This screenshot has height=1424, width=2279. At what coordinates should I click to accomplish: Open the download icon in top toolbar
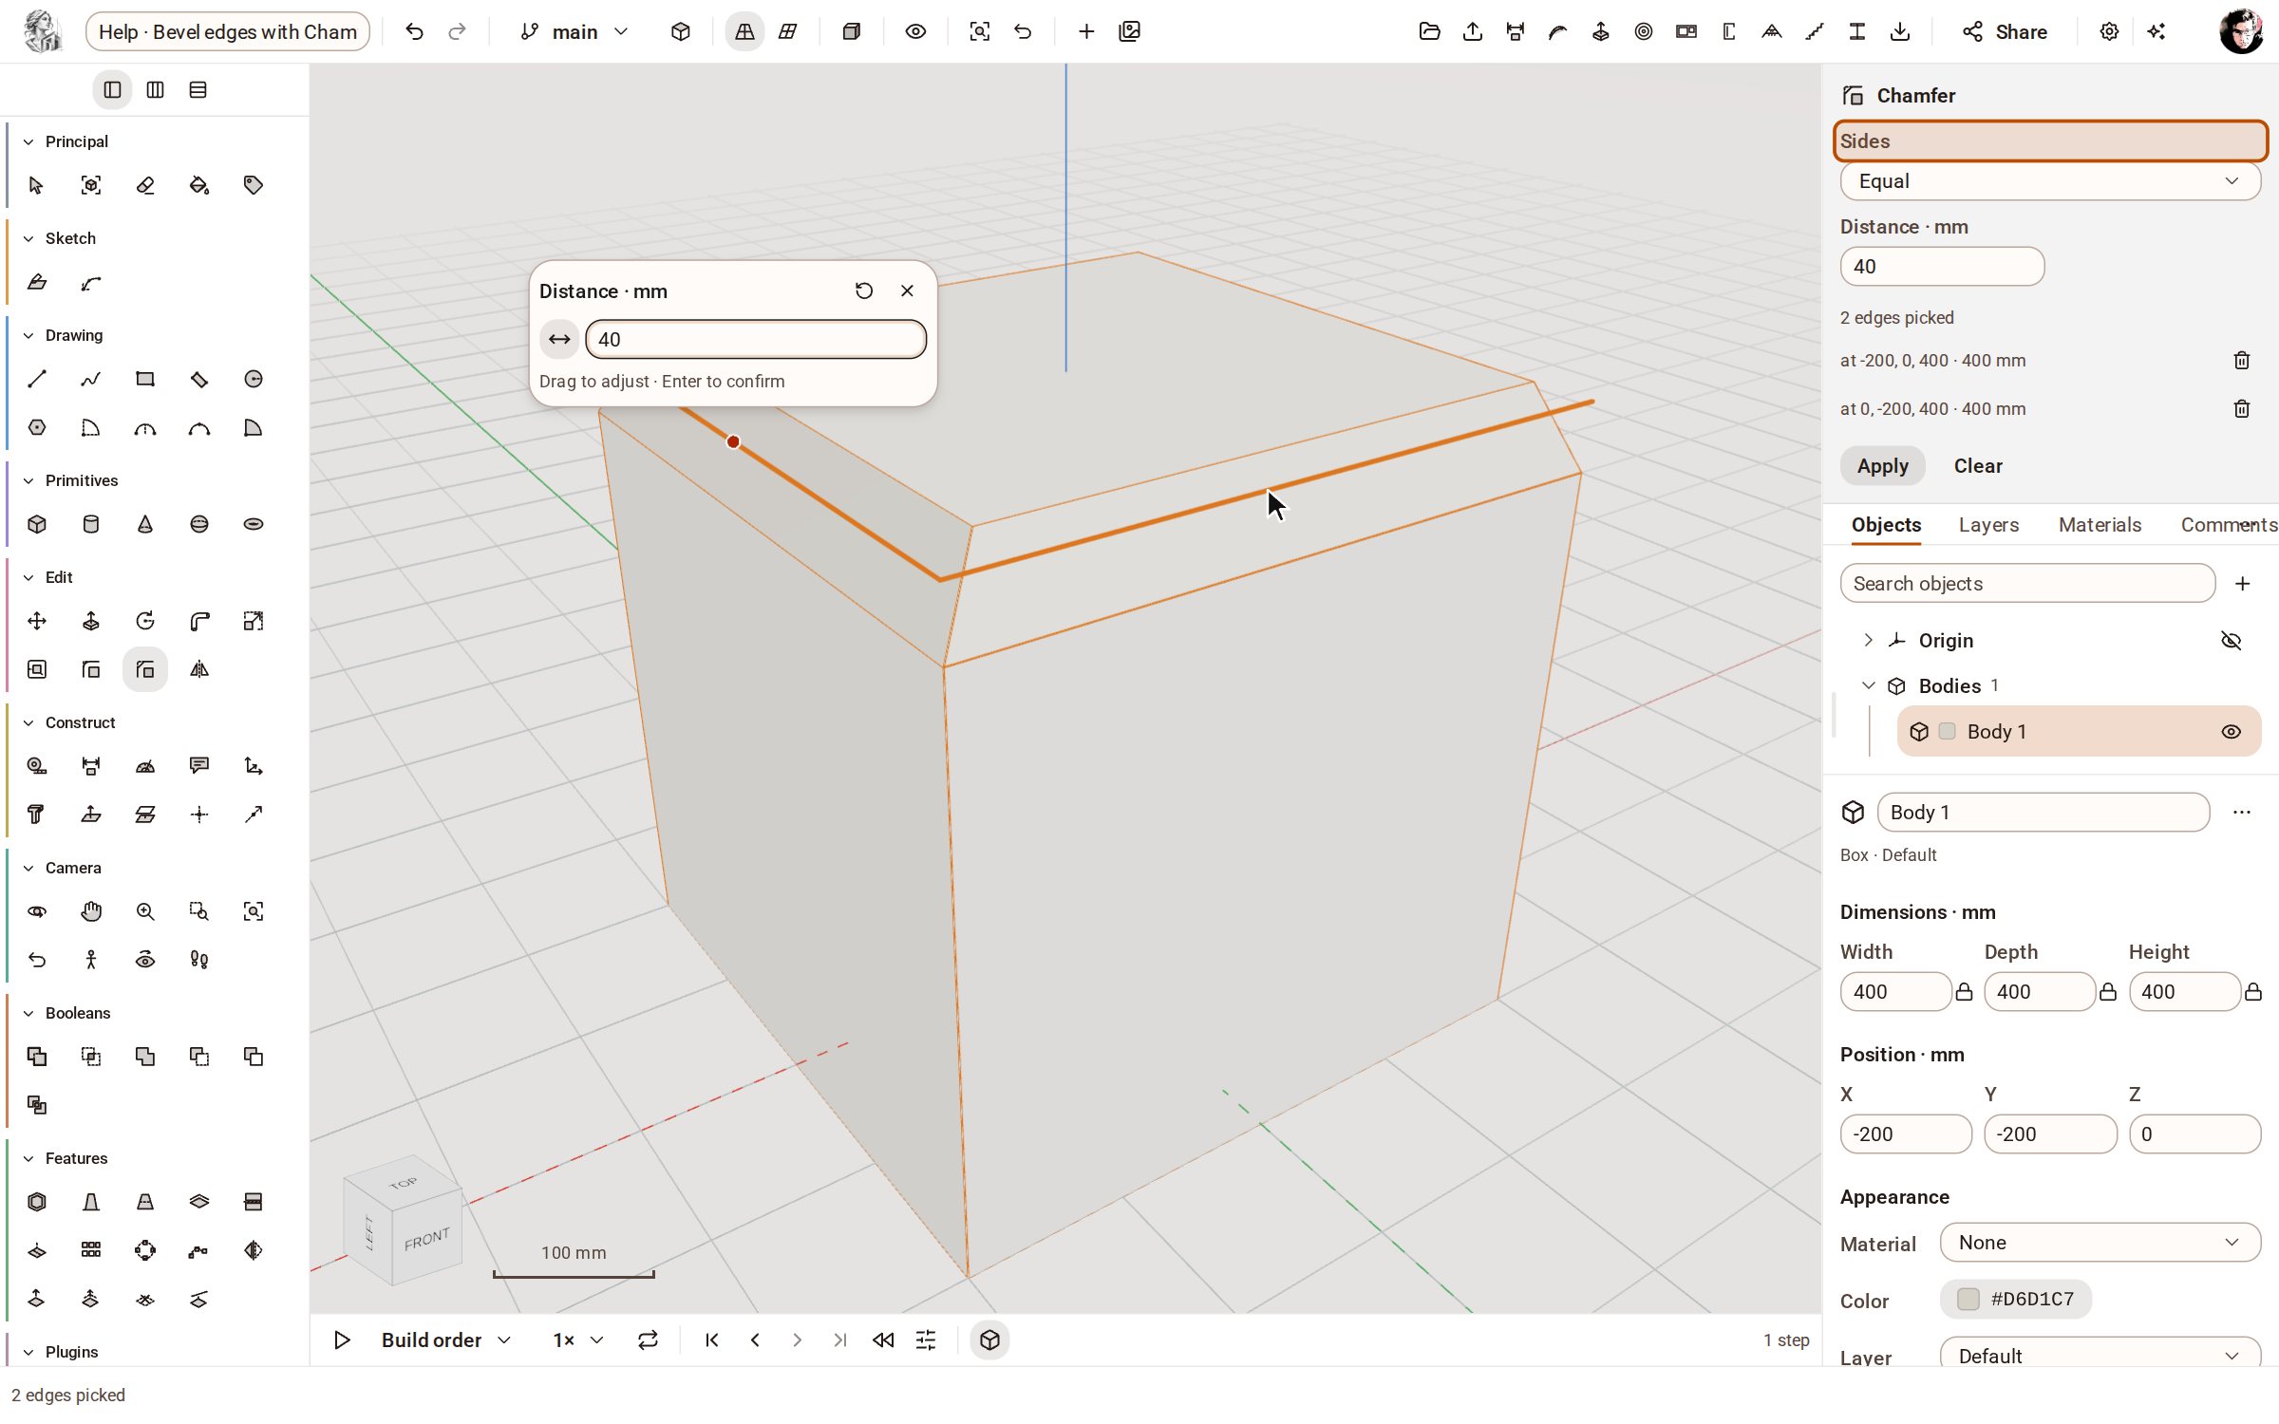tap(1900, 32)
